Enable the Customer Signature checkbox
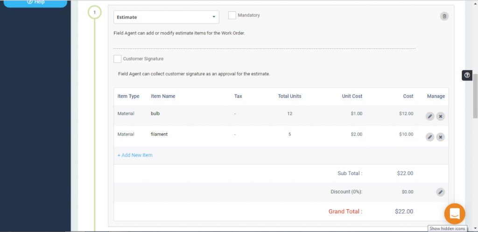The height and width of the screenshot is (232, 478). pyautogui.click(x=117, y=59)
